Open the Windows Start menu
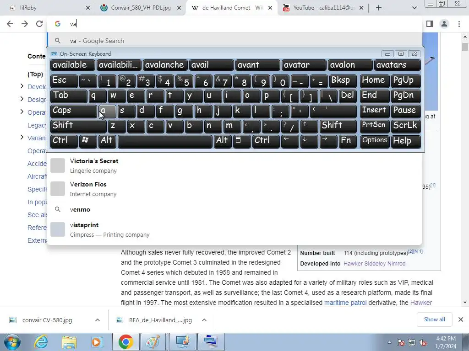Screen dimensions: 469x351 point(12,342)
